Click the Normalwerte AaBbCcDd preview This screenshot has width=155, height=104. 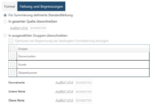point(64,83)
